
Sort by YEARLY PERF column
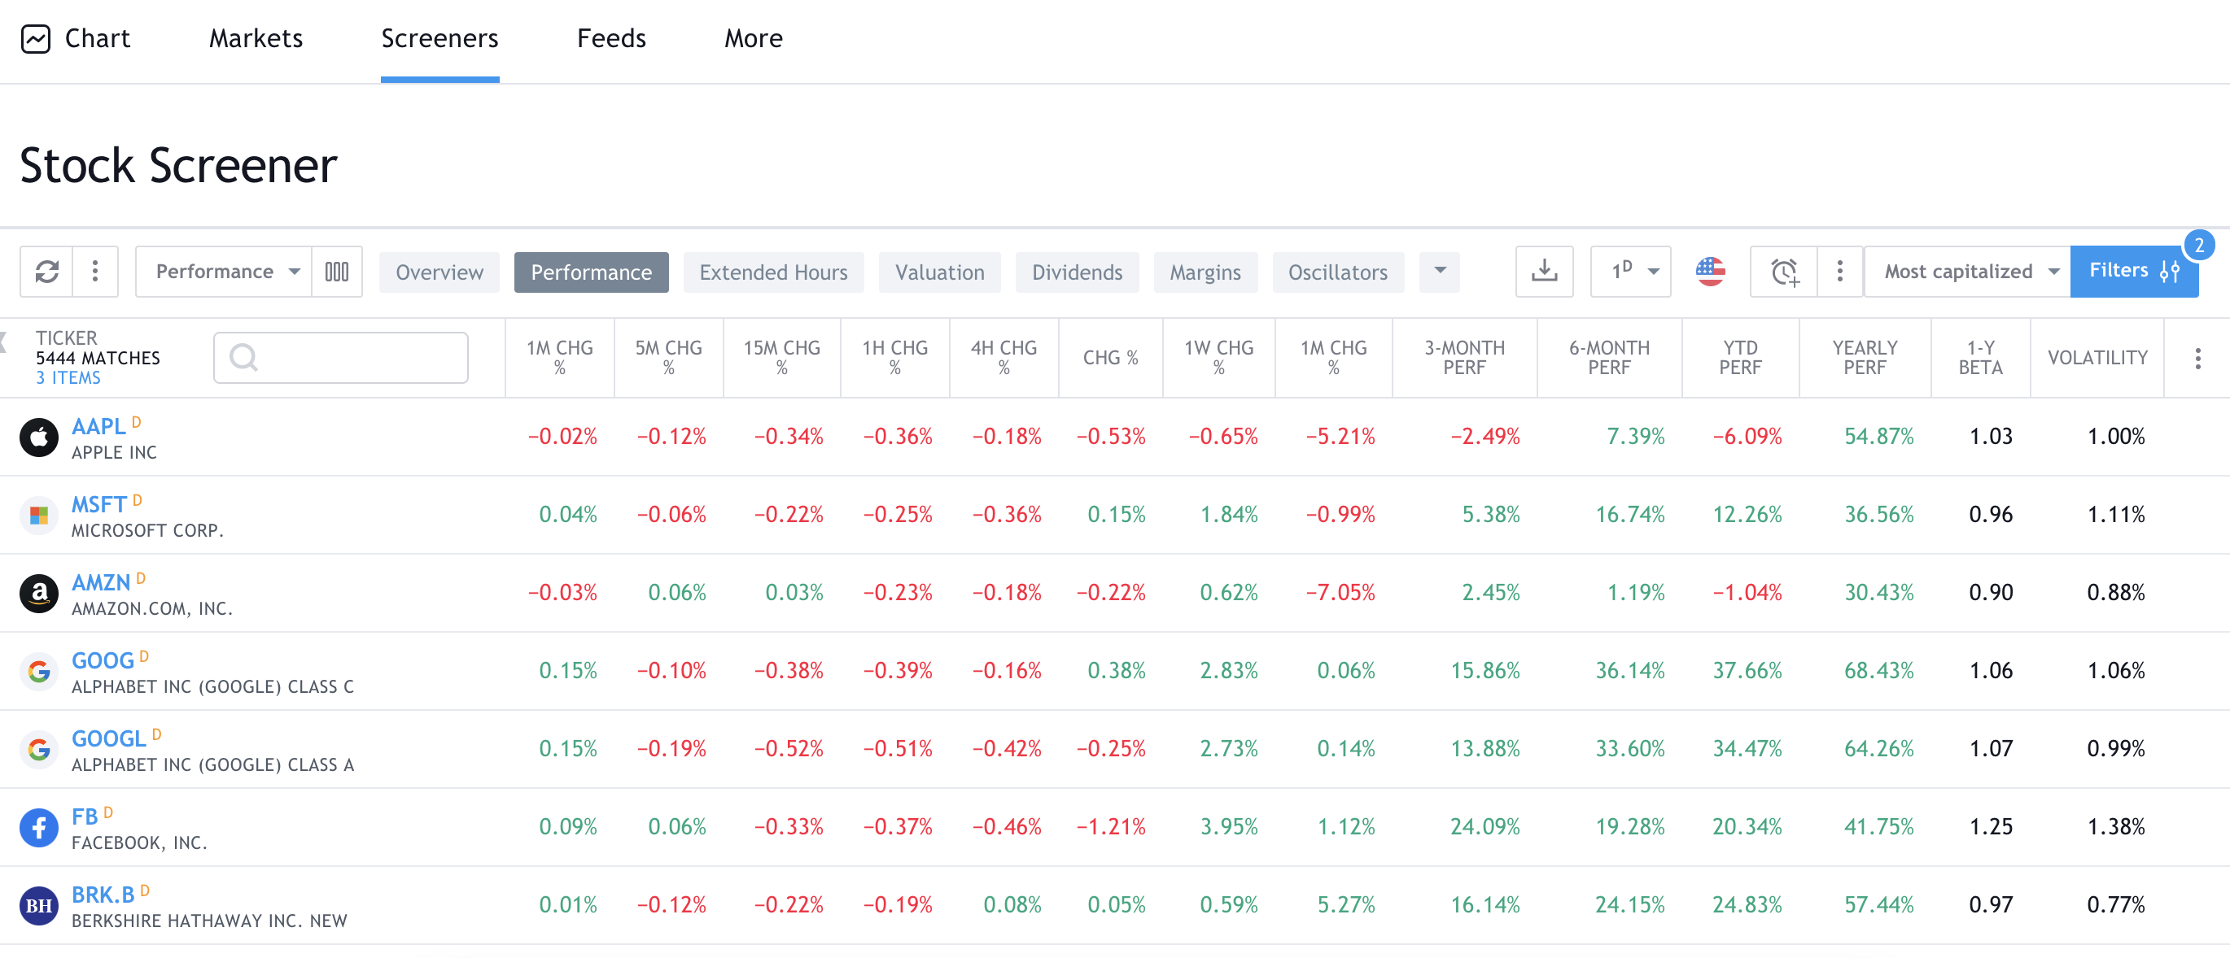coord(1865,359)
